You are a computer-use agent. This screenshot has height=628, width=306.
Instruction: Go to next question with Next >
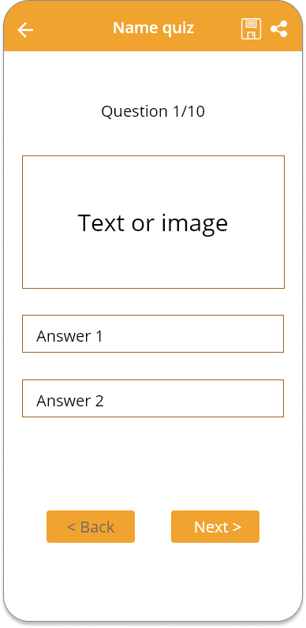[215, 527]
